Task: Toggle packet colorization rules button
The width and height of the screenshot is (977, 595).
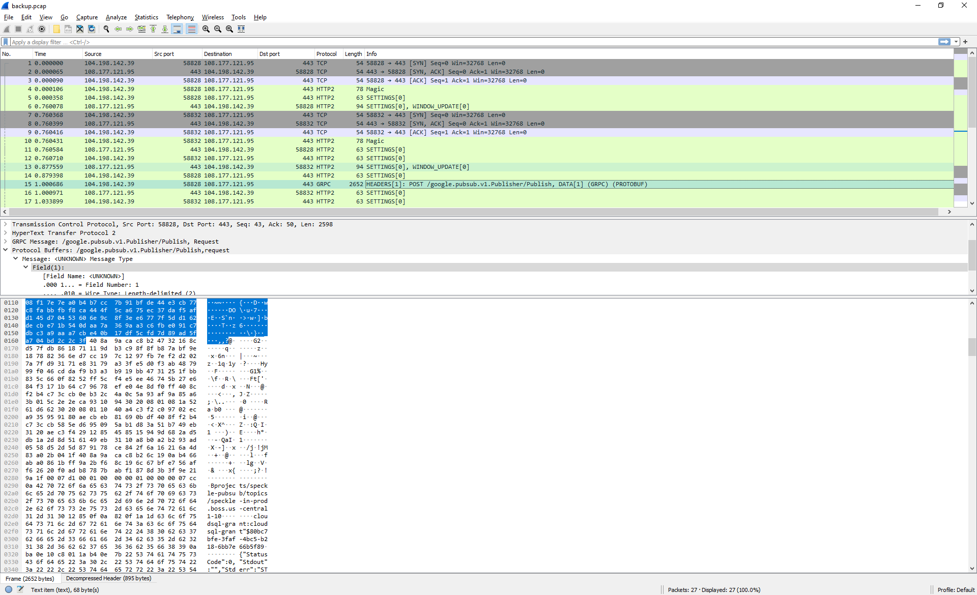Action: pyautogui.click(x=191, y=29)
